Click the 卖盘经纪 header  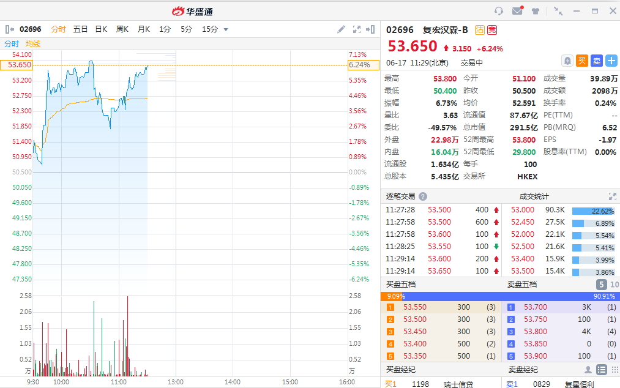(x=523, y=370)
